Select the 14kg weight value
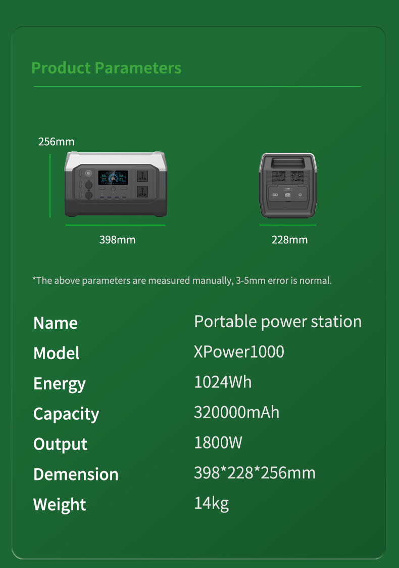Screen dimensions: 399x568 [x=211, y=503]
